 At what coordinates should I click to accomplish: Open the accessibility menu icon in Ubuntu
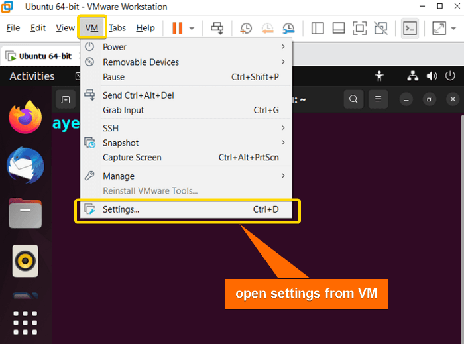(x=379, y=76)
